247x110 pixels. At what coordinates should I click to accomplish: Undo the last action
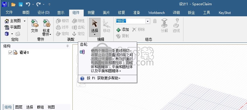[28, 4]
